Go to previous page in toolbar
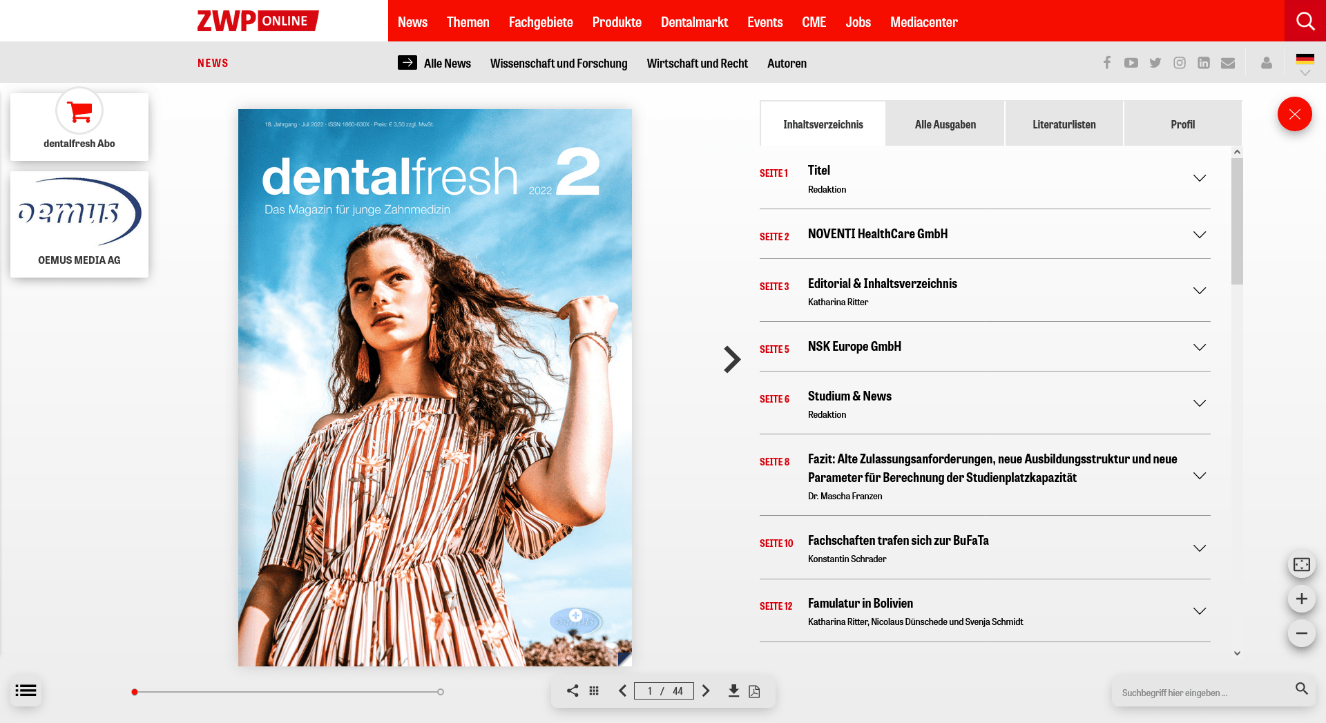 [x=622, y=691]
